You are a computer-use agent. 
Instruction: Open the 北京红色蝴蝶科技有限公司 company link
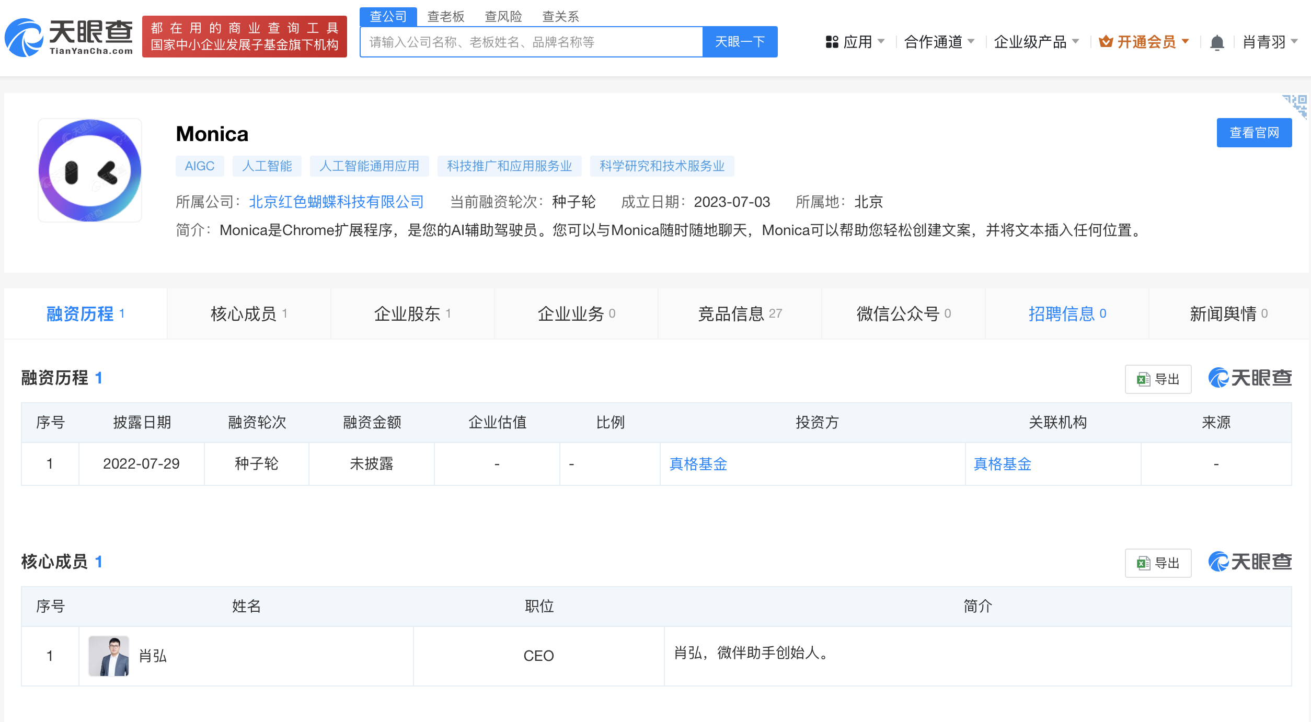(336, 202)
